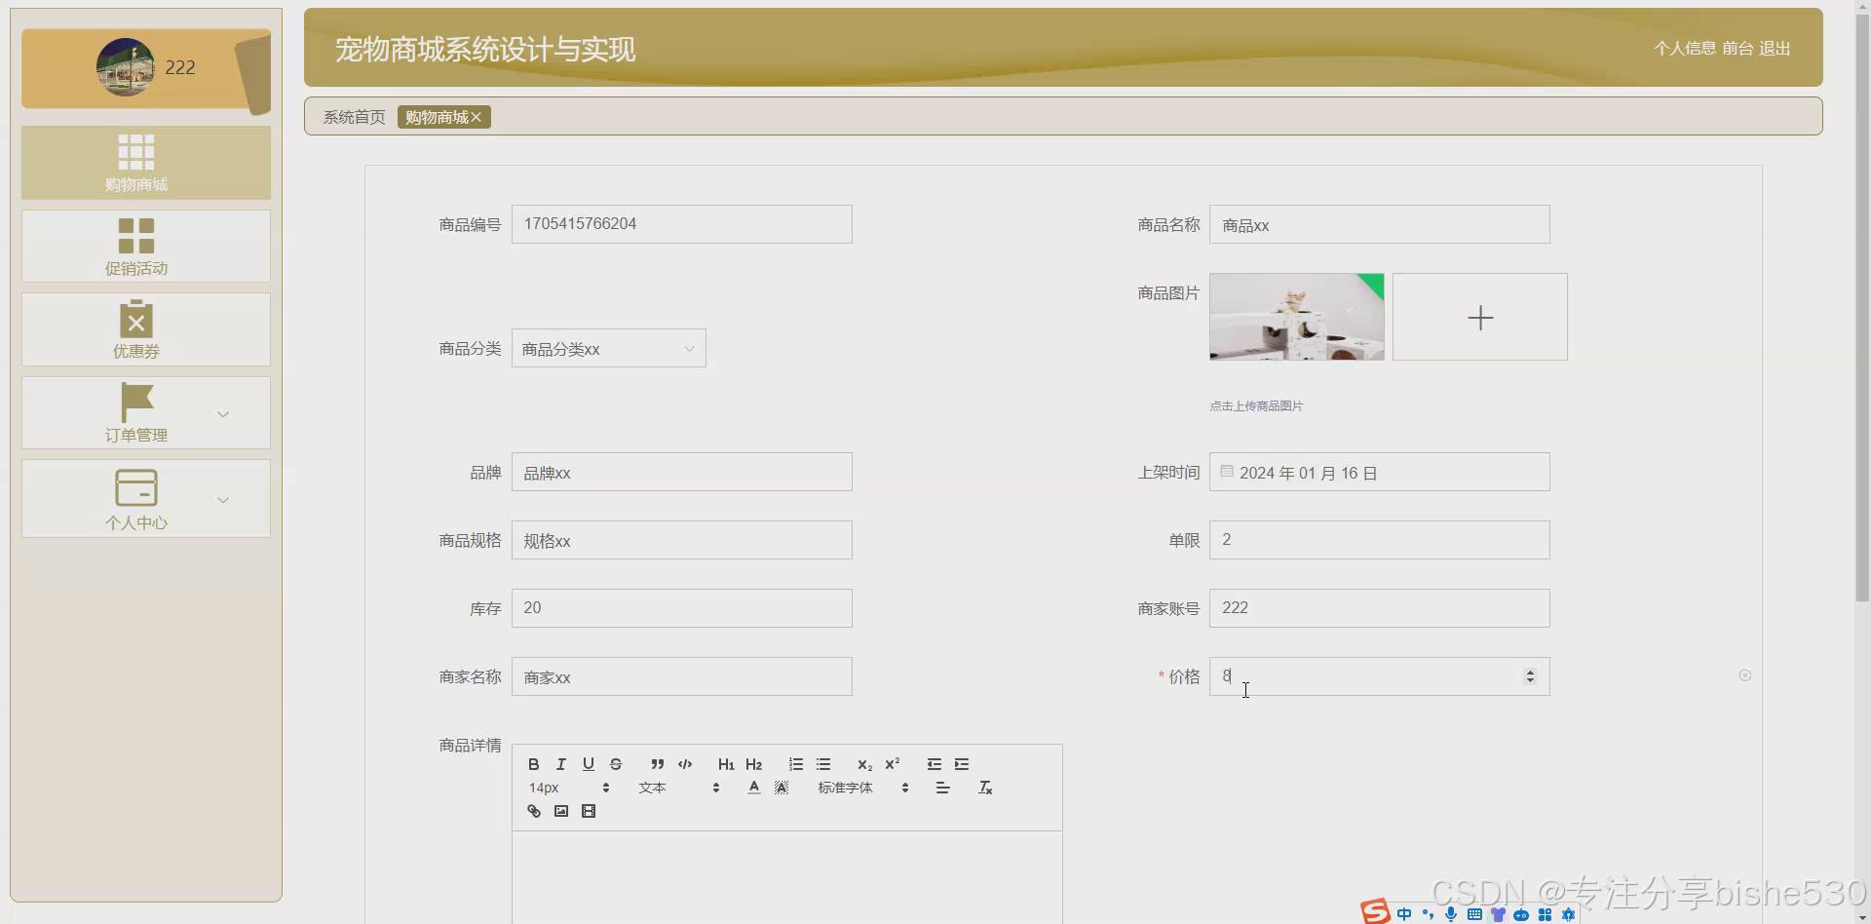Add another product image with plus box

[1480, 317]
